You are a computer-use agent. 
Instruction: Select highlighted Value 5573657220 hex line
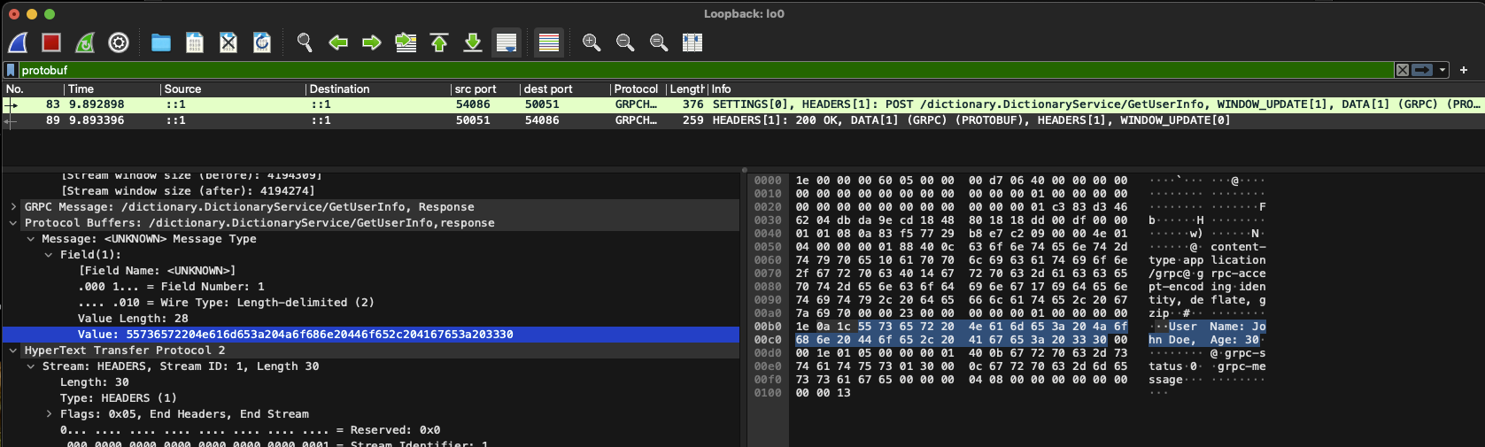(371, 335)
